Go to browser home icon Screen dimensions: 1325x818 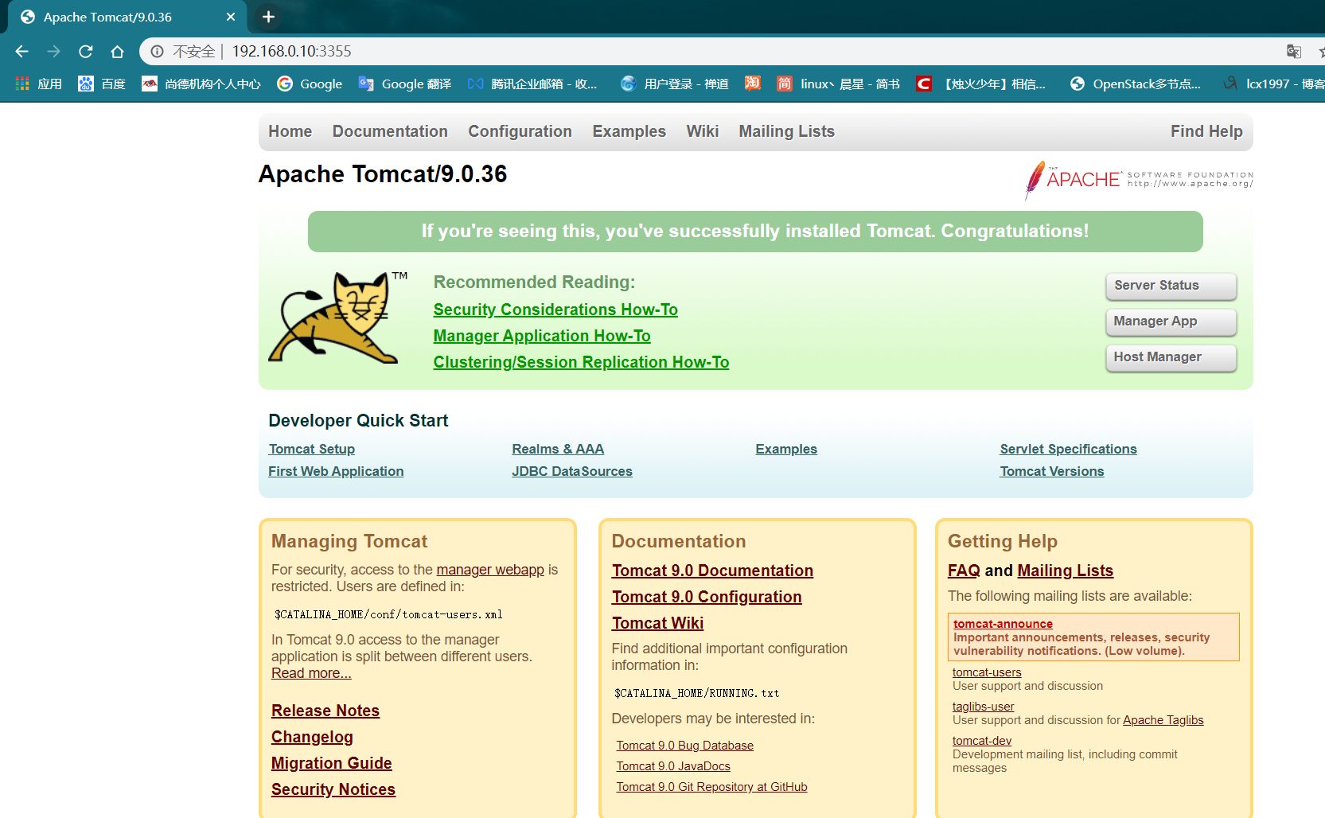117,52
